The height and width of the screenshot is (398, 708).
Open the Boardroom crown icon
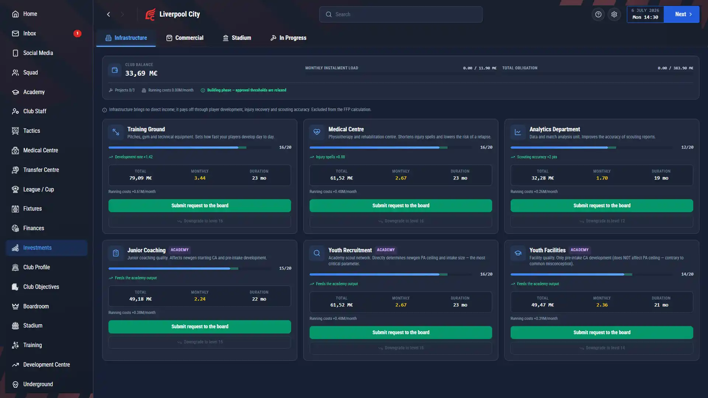15,307
